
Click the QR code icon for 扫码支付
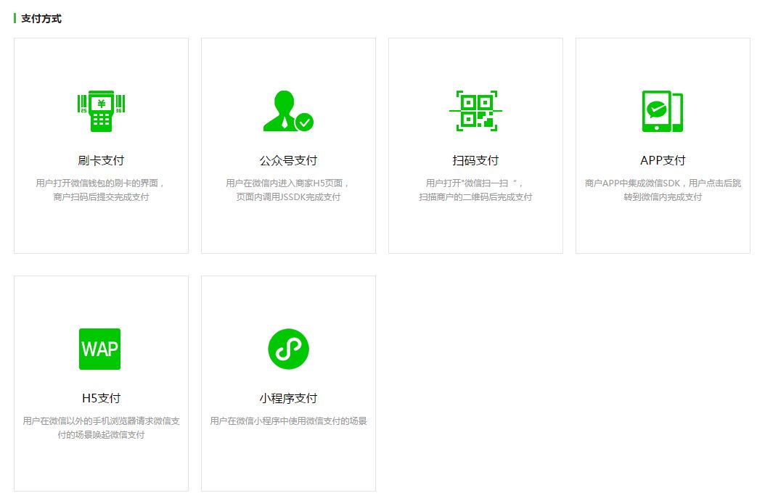point(475,111)
